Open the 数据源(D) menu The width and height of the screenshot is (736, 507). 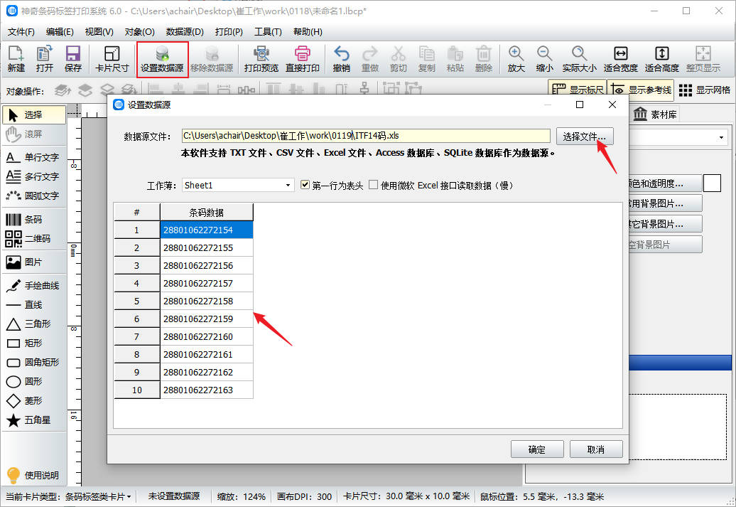[185, 31]
